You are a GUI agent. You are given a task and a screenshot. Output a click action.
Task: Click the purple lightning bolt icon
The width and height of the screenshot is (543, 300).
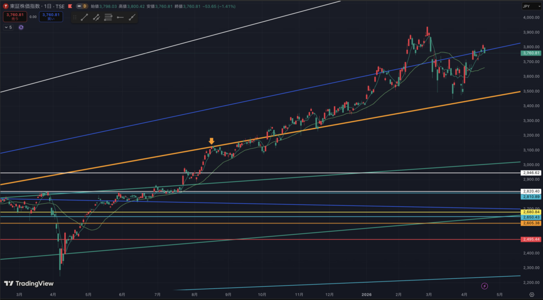pos(484,286)
